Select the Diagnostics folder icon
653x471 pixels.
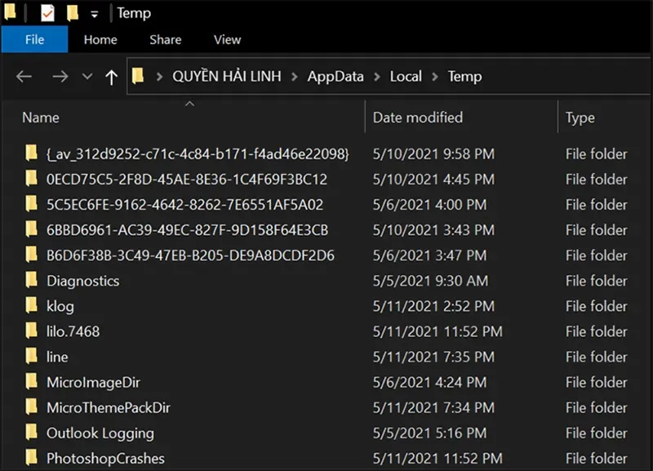pyautogui.click(x=32, y=281)
